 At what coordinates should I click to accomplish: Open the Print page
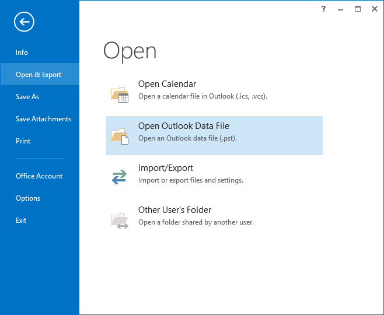(x=23, y=141)
